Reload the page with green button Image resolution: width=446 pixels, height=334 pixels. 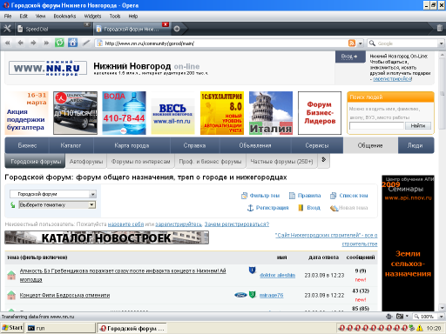59,43
